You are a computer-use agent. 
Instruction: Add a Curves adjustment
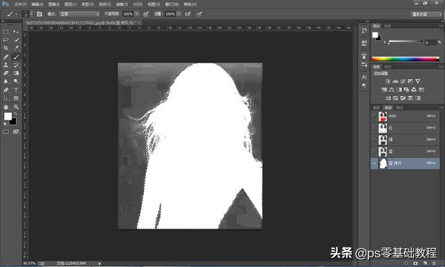403,81
